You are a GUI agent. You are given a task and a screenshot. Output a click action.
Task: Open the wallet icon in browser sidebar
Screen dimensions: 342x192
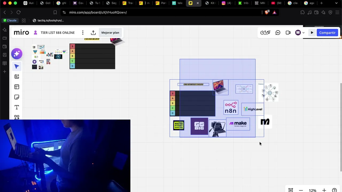[x=5, y=47]
